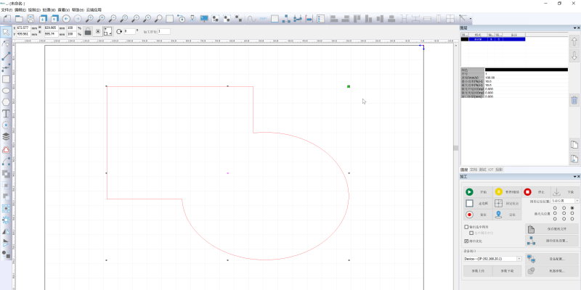The height and width of the screenshot is (290, 581).
Task: Click the Undo back arrow icon
Action: pos(66,19)
